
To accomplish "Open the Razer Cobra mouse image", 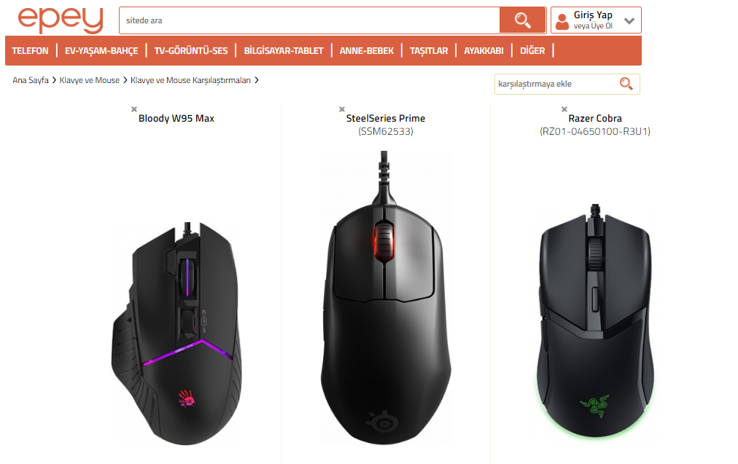I will [x=595, y=321].
